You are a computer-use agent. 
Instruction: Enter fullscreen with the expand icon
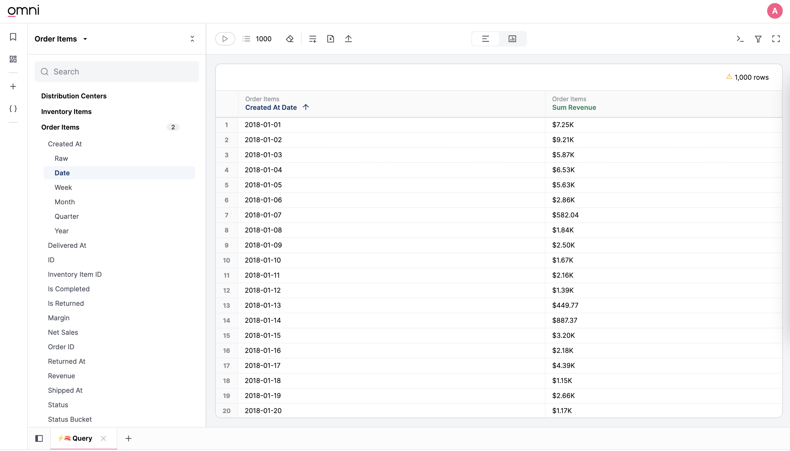[776, 39]
